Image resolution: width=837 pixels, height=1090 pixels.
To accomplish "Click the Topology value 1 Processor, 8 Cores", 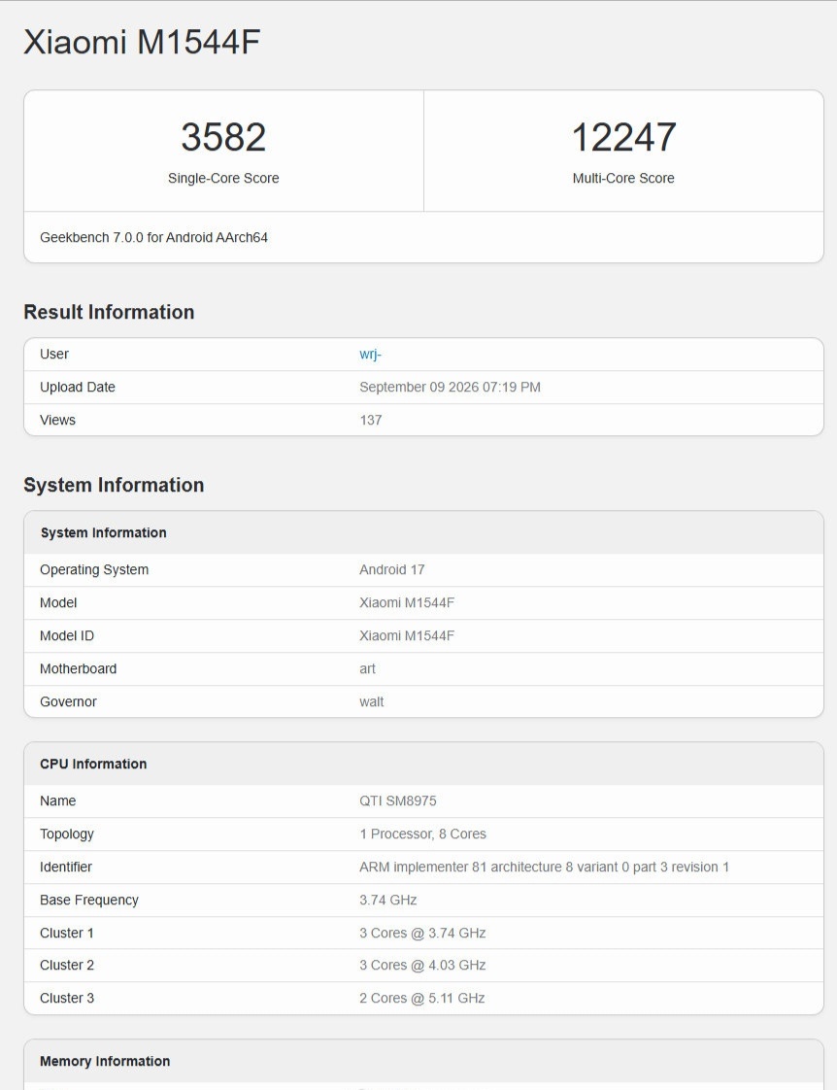I will pyautogui.click(x=422, y=834).
